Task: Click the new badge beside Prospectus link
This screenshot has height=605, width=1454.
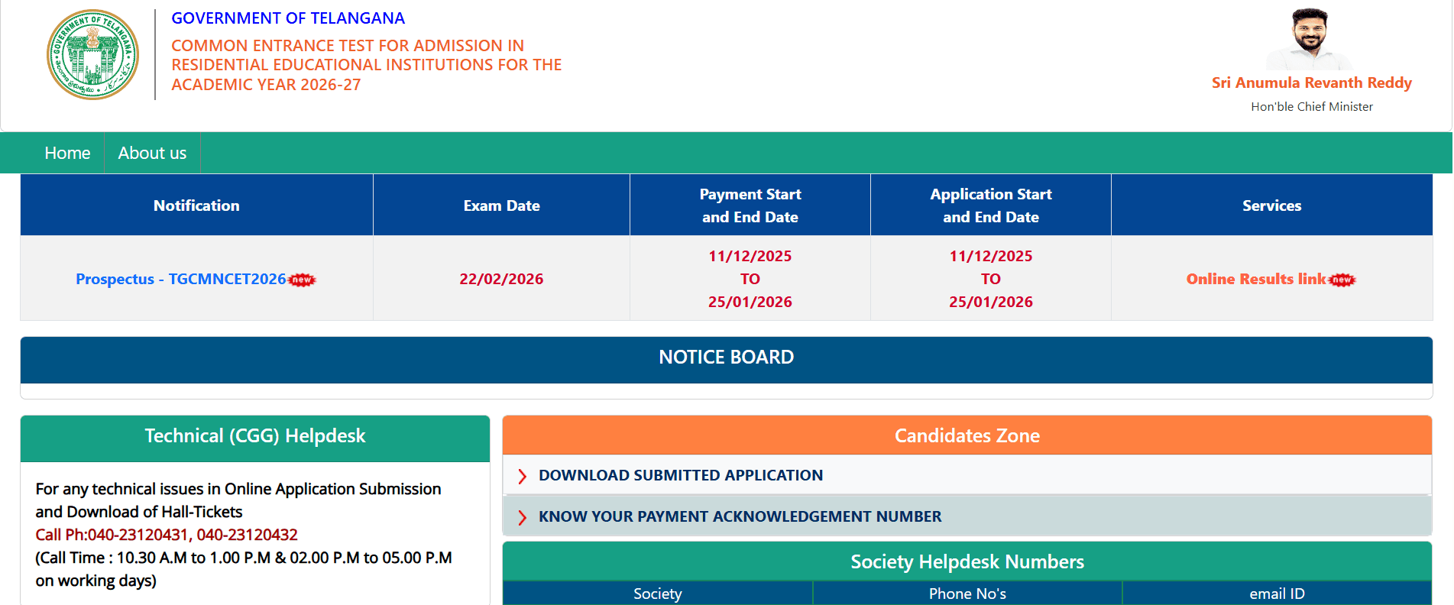Action: [303, 280]
